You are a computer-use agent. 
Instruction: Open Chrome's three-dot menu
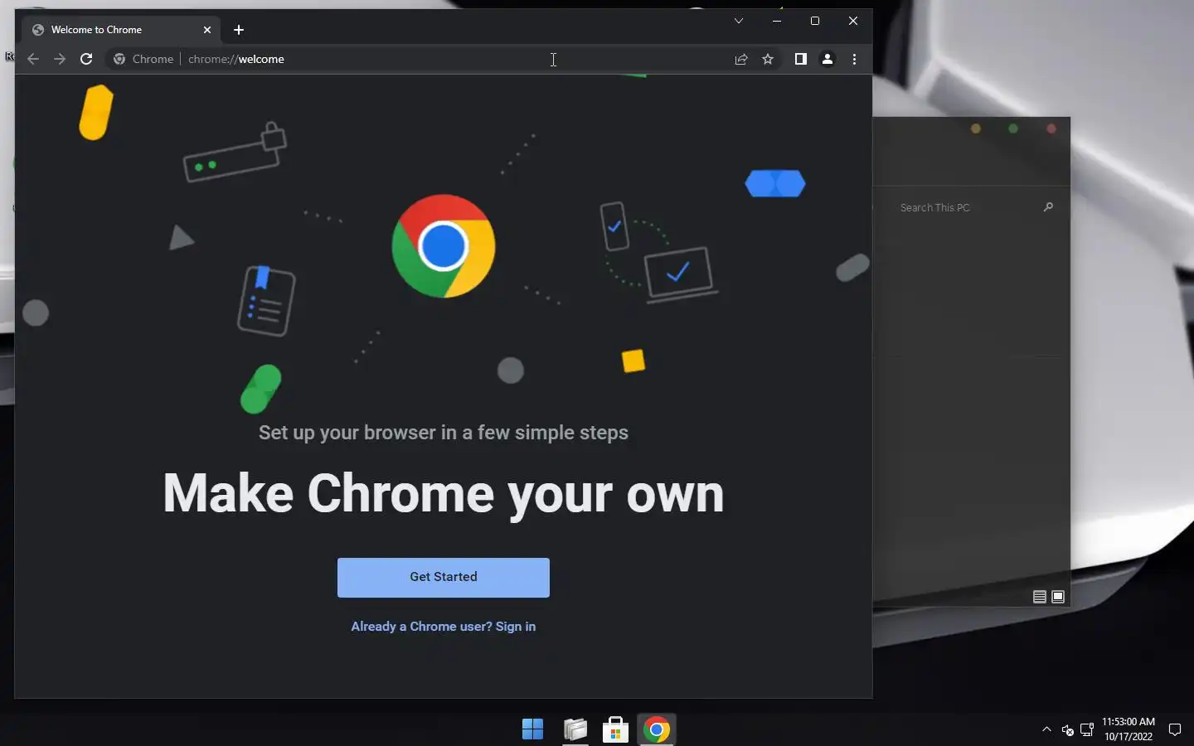(x=854, y=59)
